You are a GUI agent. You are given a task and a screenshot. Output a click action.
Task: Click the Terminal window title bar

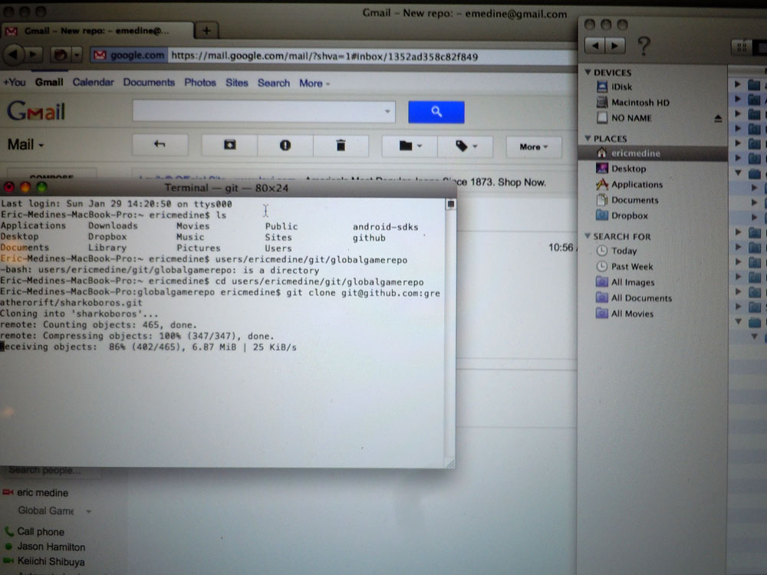[226, 188]
